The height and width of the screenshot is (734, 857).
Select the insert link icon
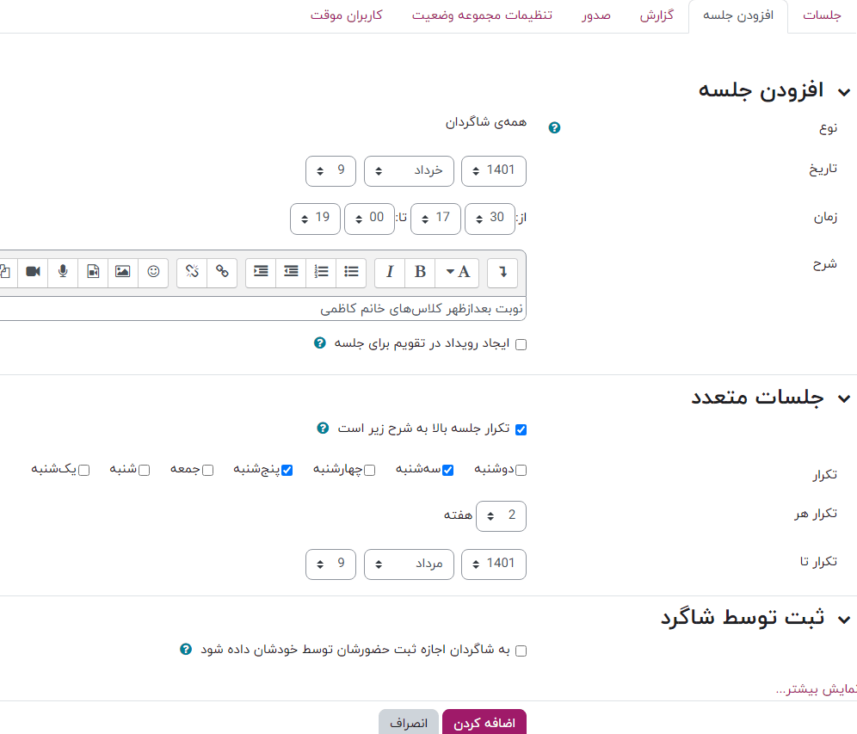(x=222, y=272)
